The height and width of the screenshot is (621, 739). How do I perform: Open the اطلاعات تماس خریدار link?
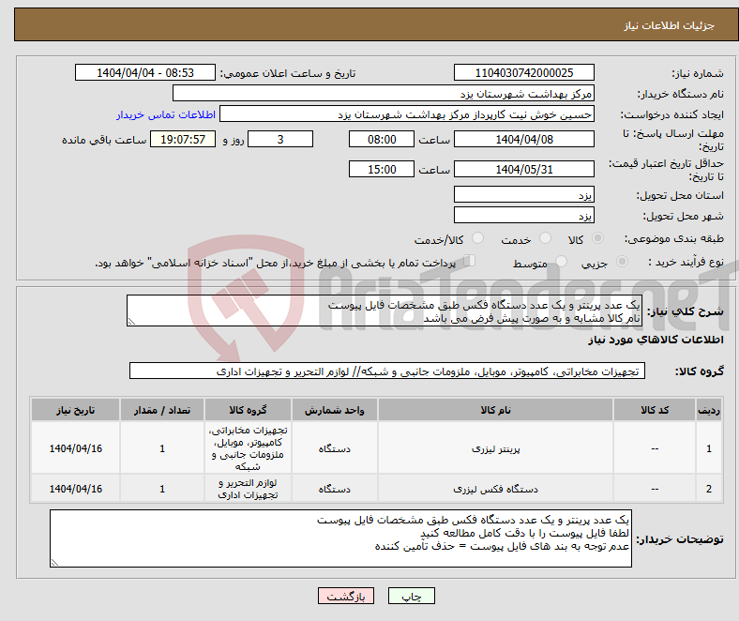point(166,114)
